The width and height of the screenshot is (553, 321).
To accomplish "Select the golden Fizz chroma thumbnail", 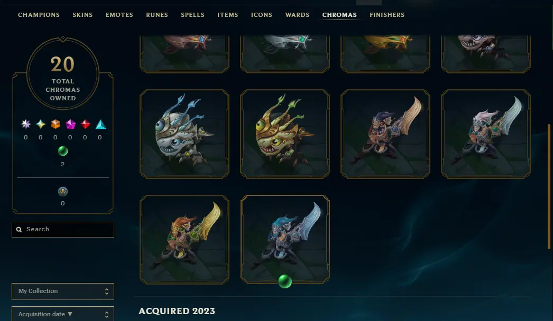I will click(x=285, y=134).
